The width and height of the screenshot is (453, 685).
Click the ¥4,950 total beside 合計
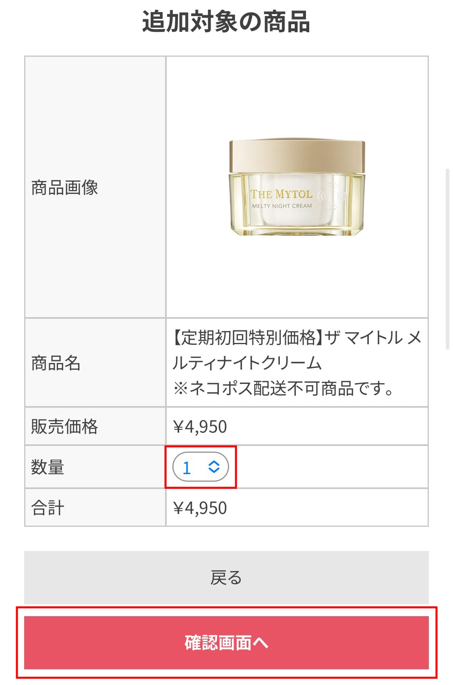pos(200,508)
